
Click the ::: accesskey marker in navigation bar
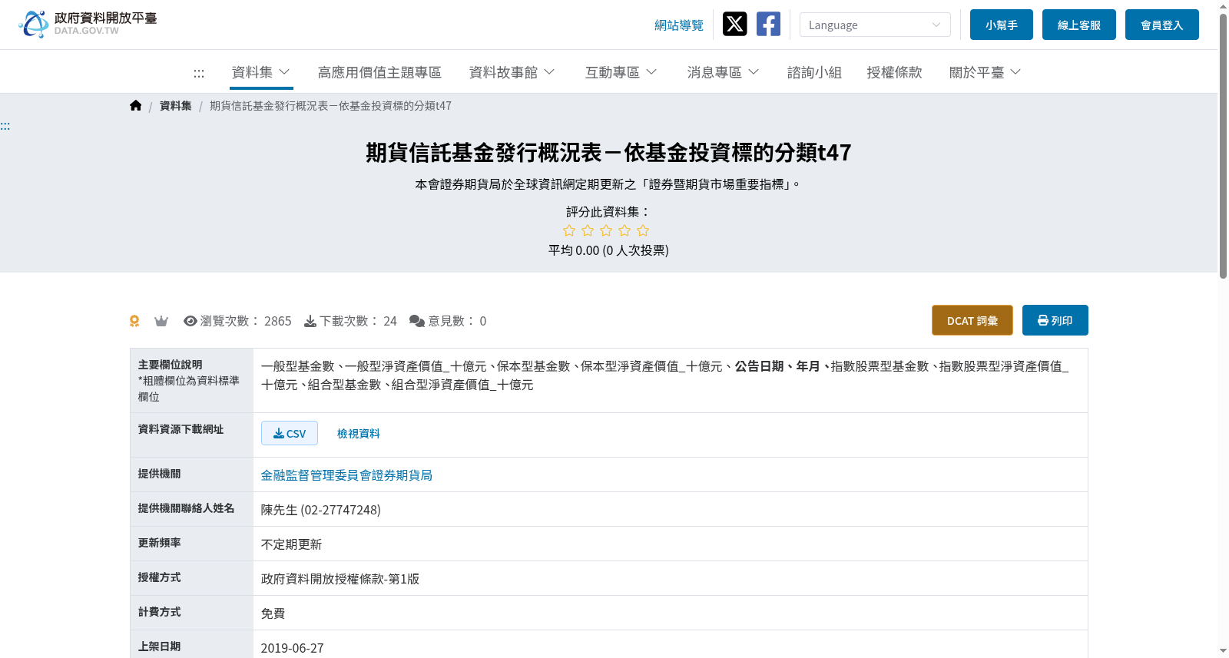click(x=199, y=73)
